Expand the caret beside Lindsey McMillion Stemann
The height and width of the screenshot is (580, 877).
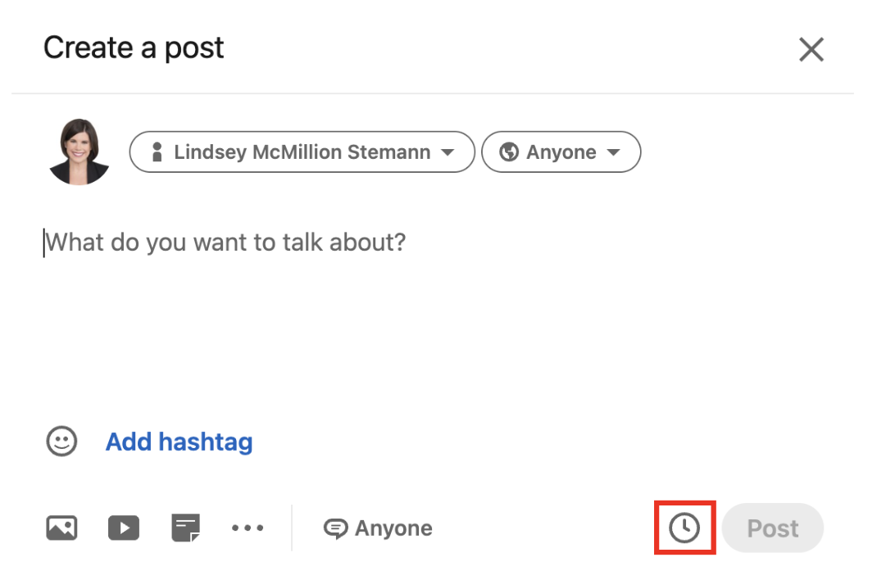448,152
